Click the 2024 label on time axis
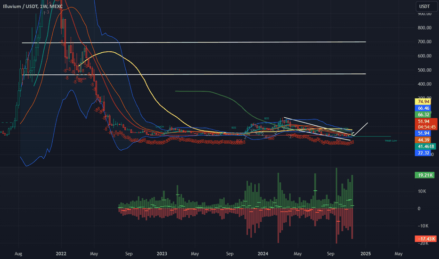Viewport: 439px width, 259px height. click(263, 254)
